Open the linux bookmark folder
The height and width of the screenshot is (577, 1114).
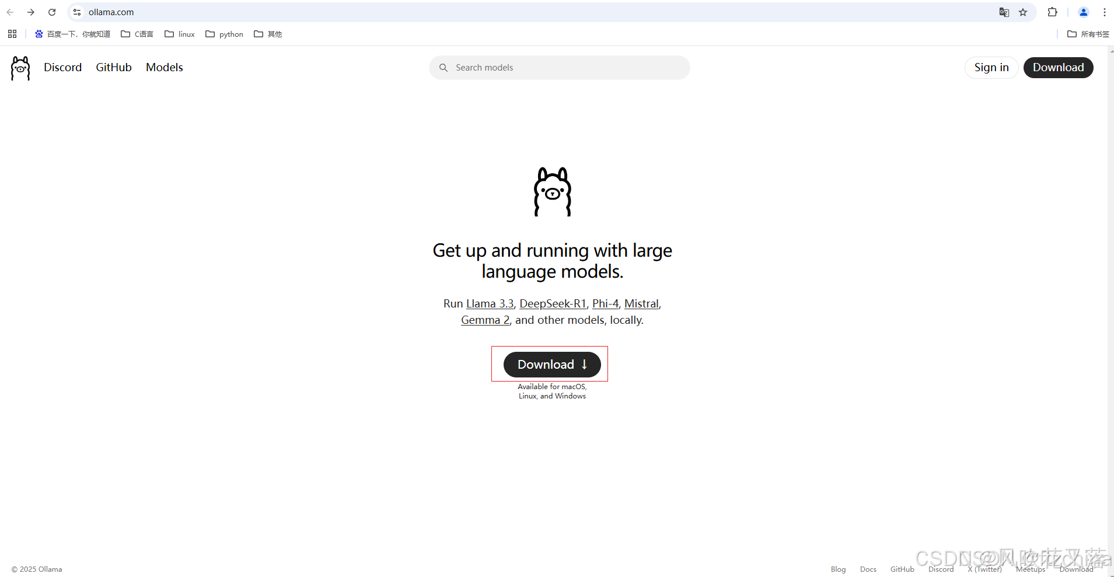click(x=180, y=34)
